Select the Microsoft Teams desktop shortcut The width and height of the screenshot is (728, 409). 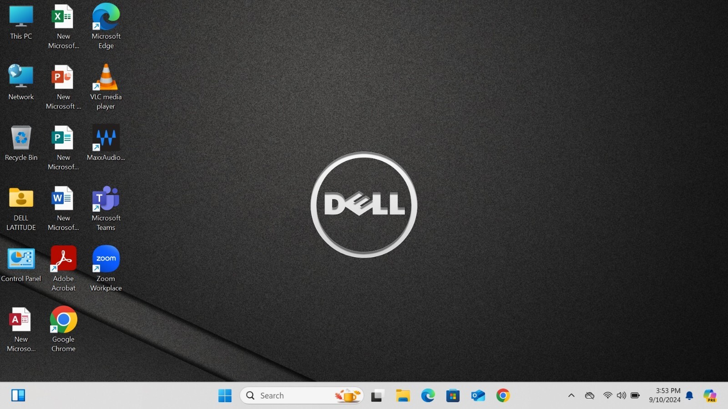106,209
